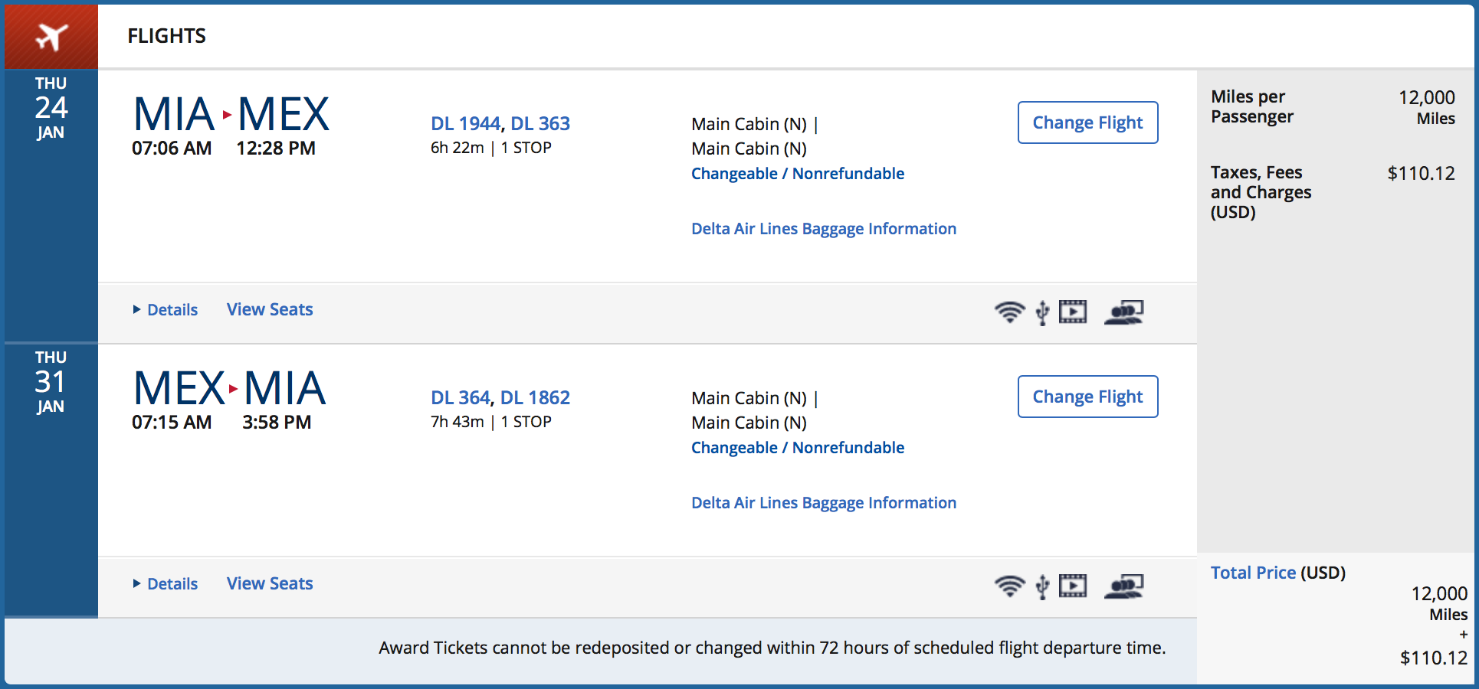Image resolution: width=1479 pixels, height=689 pixels.
Task: Open flight DL 363 link
Action: (x=540, y=123)
